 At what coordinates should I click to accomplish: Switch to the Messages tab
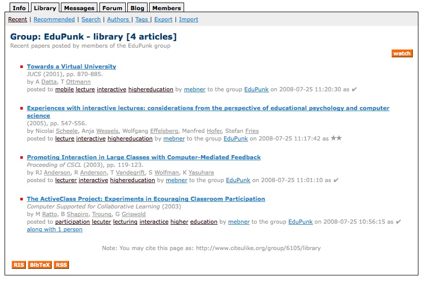tap(79, 8)
